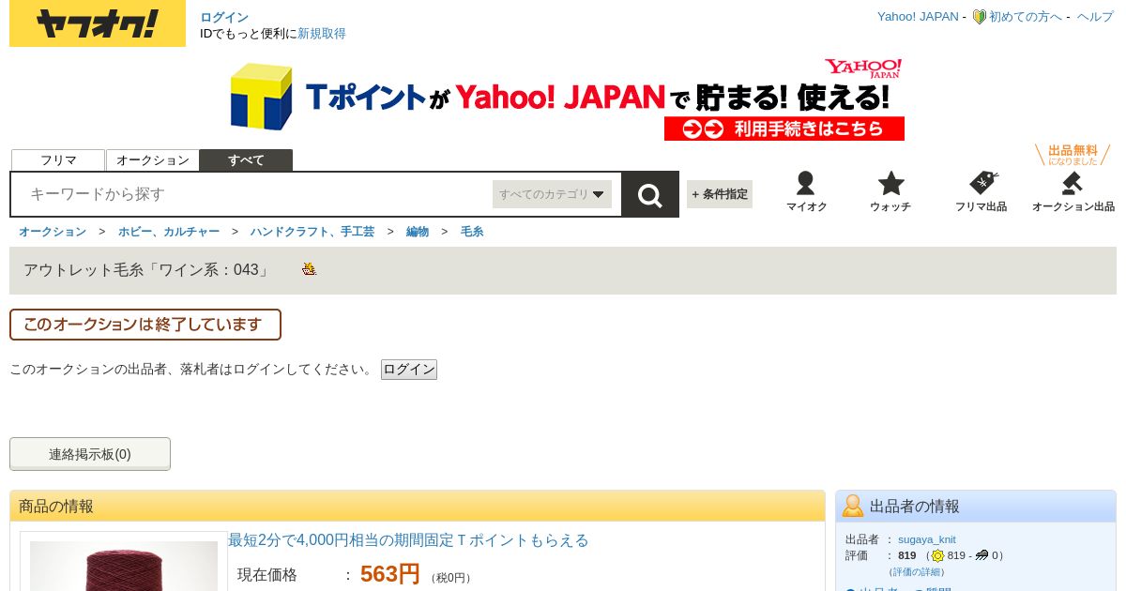The image size is (1126, 591).
Task: Click 商品の情報 section header
Action: point(418,506)
